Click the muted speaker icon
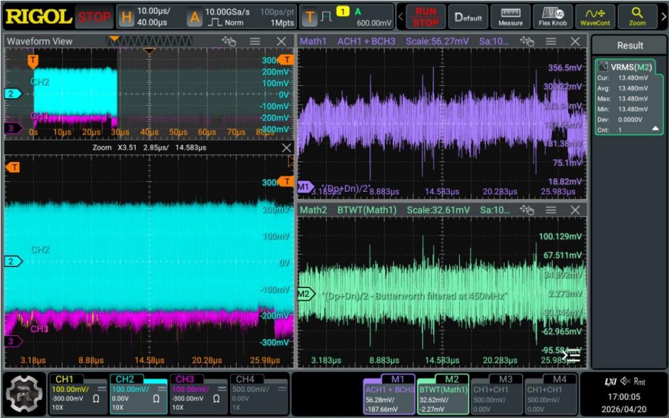 [625, 381]
